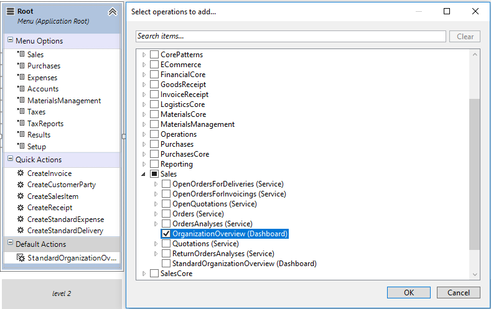Image resolution: width=491 pixels, height=309 pixels.
Task: Click the Accounts menu option icon
Action: pyautogui.click(x=21, y=88)
